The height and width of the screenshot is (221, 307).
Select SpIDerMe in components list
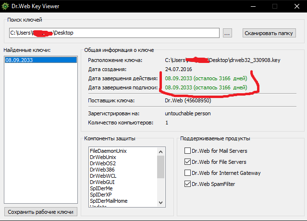(101, 188)
